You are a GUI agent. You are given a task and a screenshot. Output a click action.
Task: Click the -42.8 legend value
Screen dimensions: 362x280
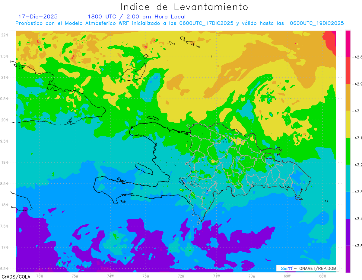point(357,57)
